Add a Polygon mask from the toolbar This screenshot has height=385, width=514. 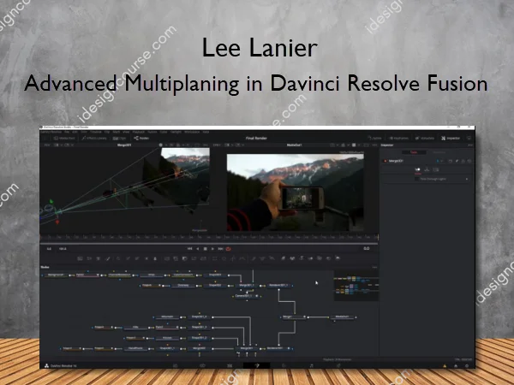pyautogui.click(x=233, y=258)
